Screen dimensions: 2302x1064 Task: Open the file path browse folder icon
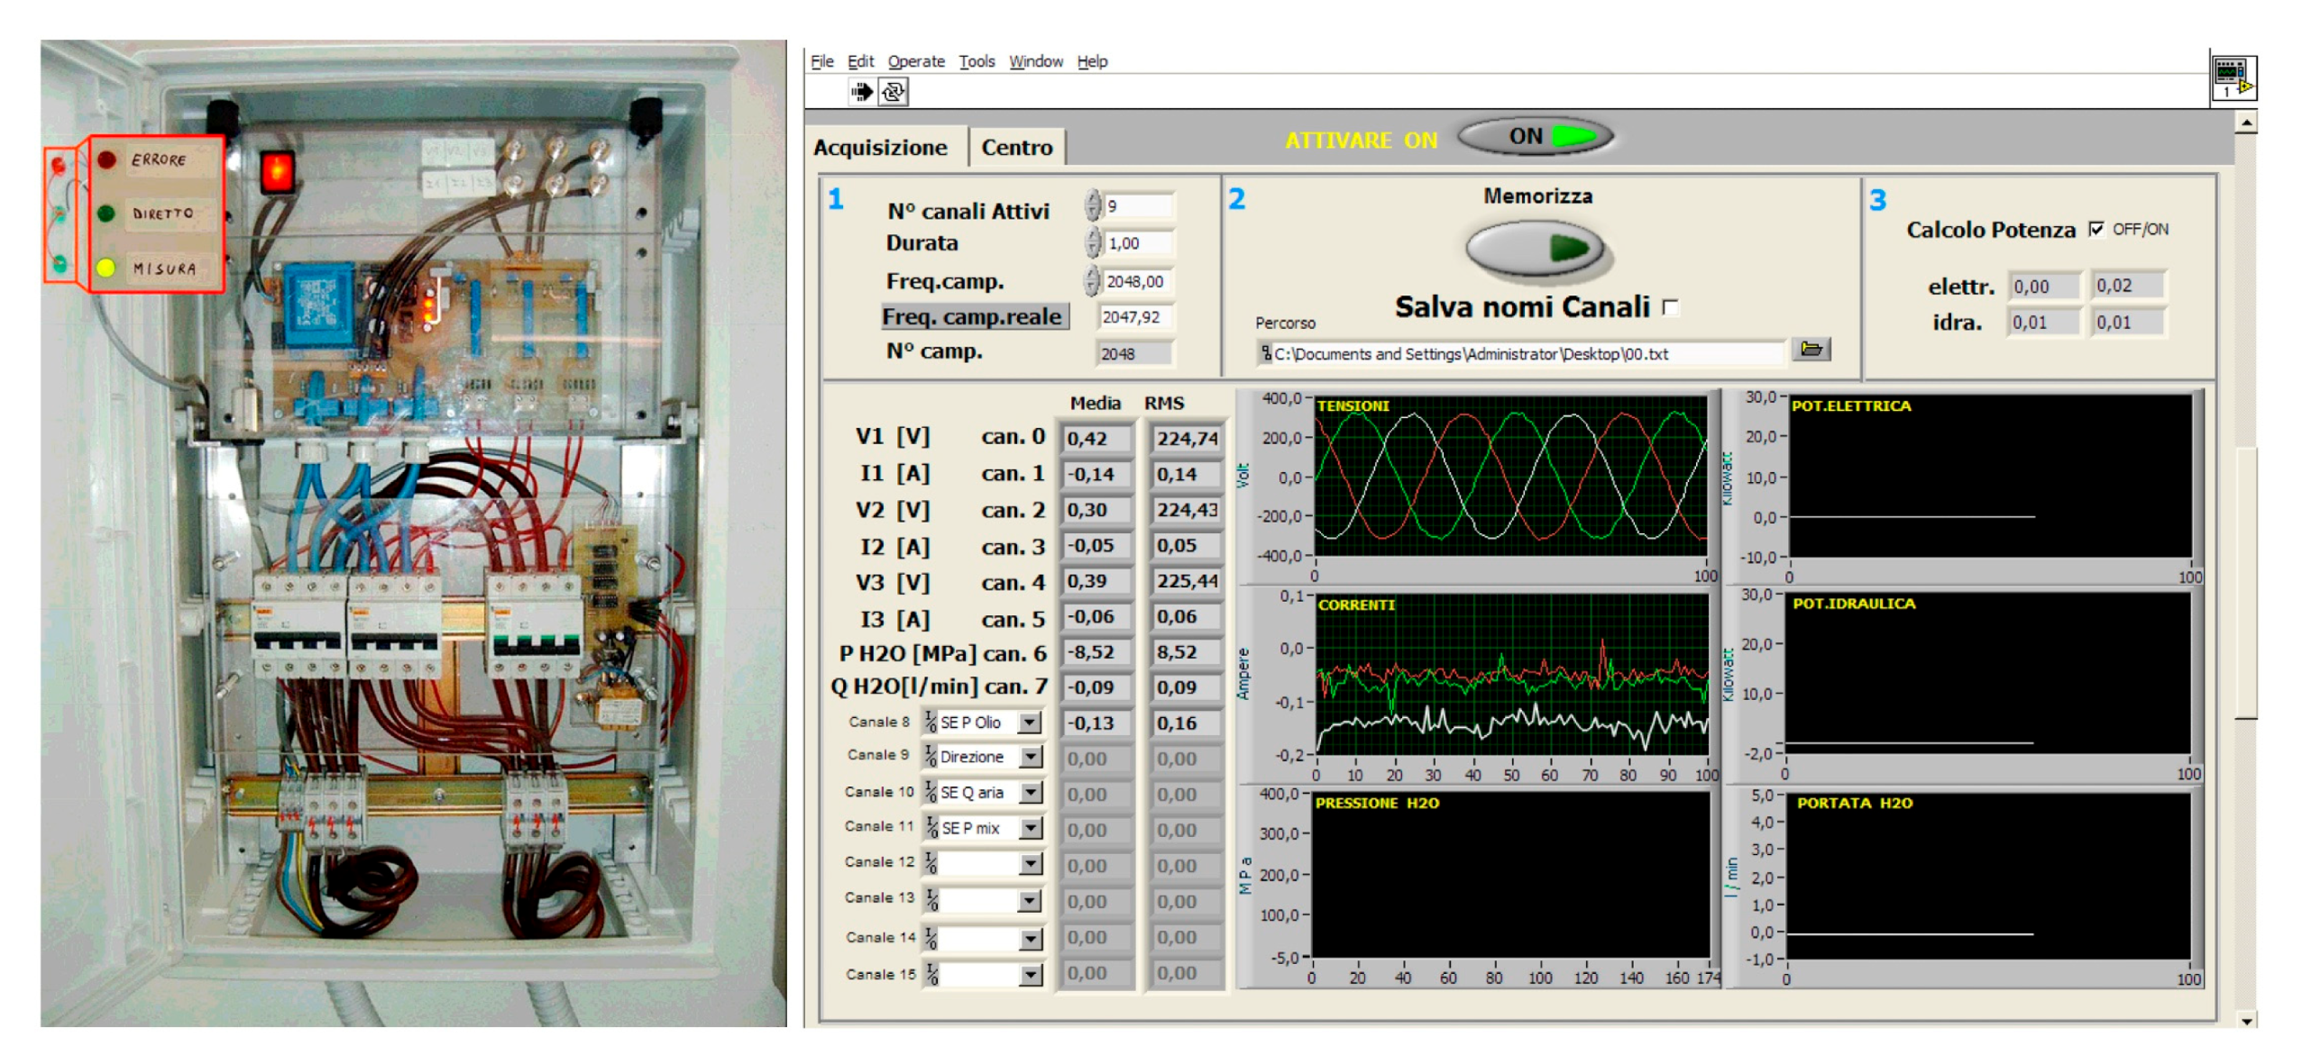tap(1810, 350)
